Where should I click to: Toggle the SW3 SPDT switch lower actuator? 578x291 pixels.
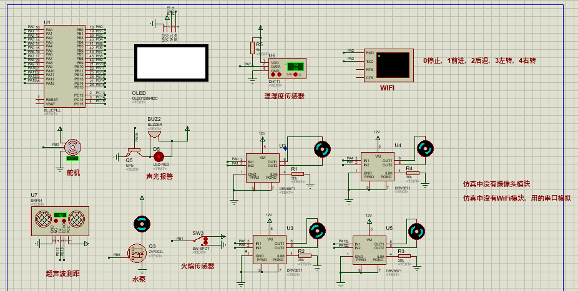click(x=206, y=243)
